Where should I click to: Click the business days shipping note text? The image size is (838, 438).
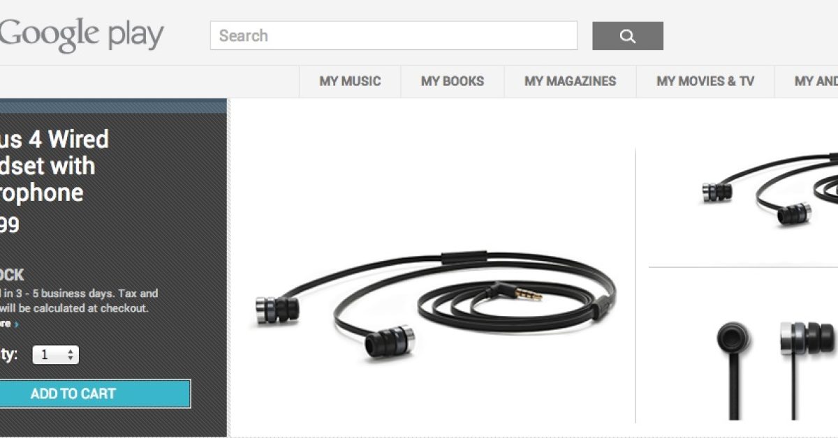click(79, 301)
